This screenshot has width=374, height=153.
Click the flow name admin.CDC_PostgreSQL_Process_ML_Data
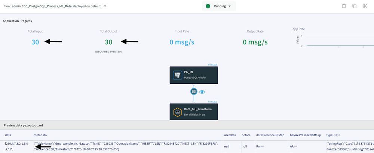coord(42,6)
